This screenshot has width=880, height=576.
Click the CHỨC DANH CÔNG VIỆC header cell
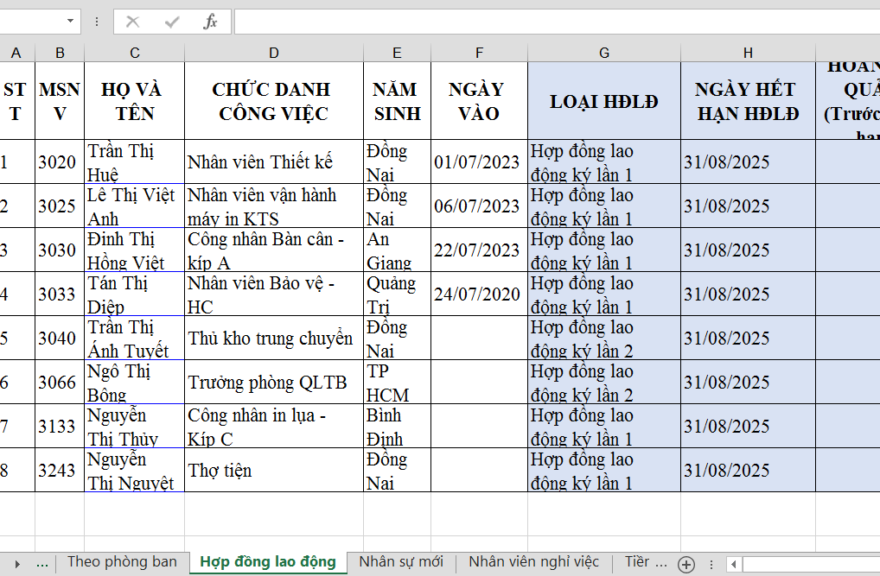pyautogui.click(x=274, y=101)
